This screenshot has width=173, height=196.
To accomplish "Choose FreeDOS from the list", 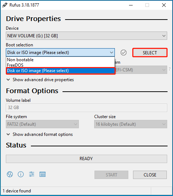I will [60, 65].
